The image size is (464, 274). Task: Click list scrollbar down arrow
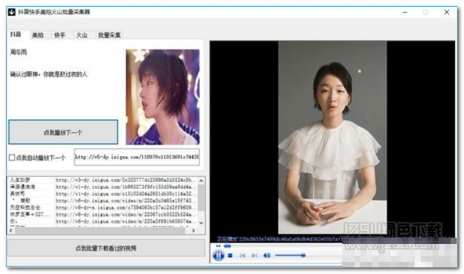coord(201,223)
